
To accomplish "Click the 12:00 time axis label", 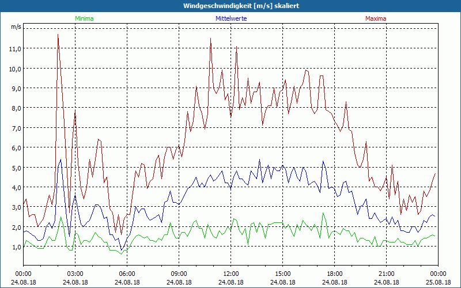I will coord(231,274).
